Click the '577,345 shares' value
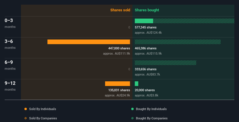239x122 pixels. click(x=146, y=27)
